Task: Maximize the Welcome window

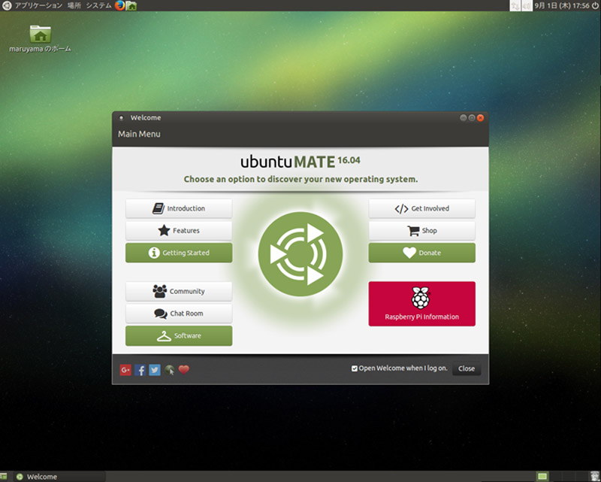Action: tap(472, 118)
